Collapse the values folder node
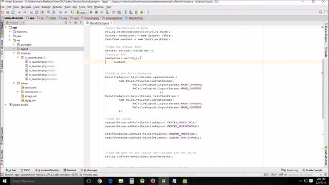 click(x=14, y=83)
